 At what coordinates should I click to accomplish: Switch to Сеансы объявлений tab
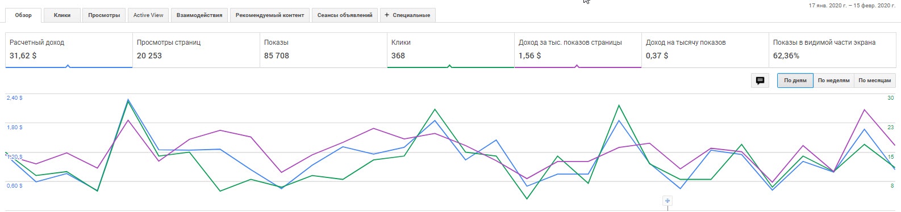345,15
